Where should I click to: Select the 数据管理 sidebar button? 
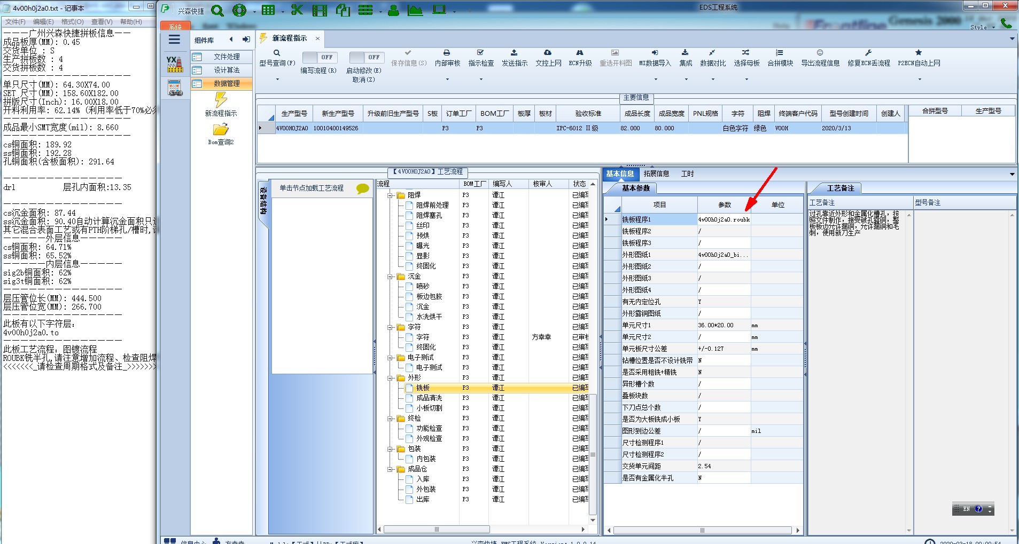coord(221,83)
